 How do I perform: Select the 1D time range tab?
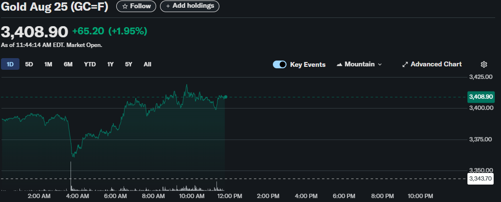click(x=10, y=64)
